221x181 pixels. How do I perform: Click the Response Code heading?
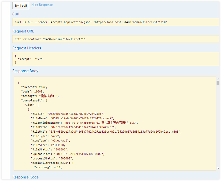[x=26, y=177]
